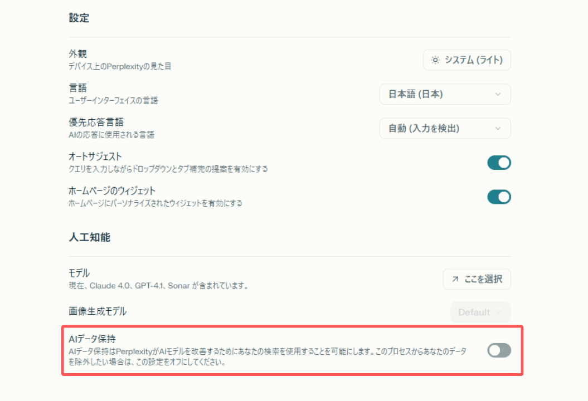
Task: Click the 画像生成モデル label
Action: [98, 311]
